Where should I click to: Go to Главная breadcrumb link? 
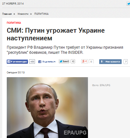point(7,14)
